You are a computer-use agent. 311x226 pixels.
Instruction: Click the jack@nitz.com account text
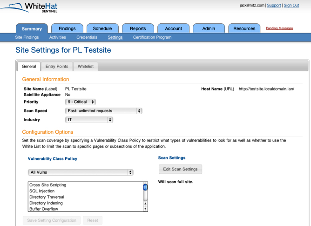tap(252, 6)
